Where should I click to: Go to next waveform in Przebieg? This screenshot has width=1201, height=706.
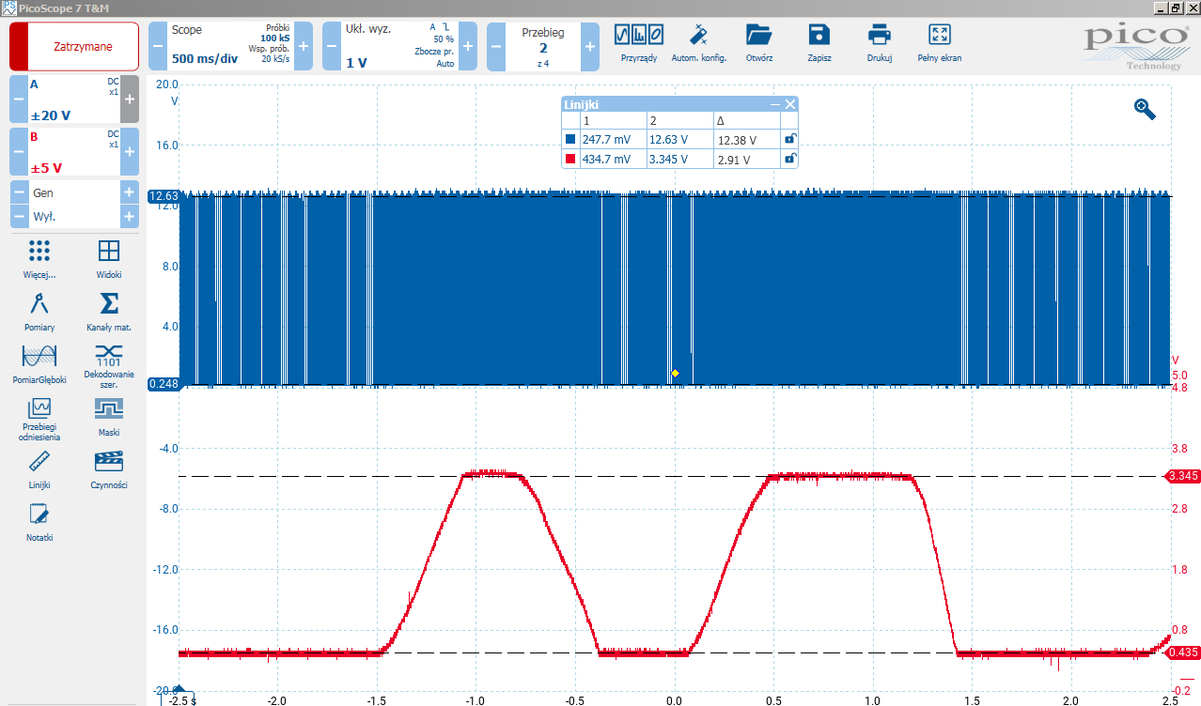point(590,46)
